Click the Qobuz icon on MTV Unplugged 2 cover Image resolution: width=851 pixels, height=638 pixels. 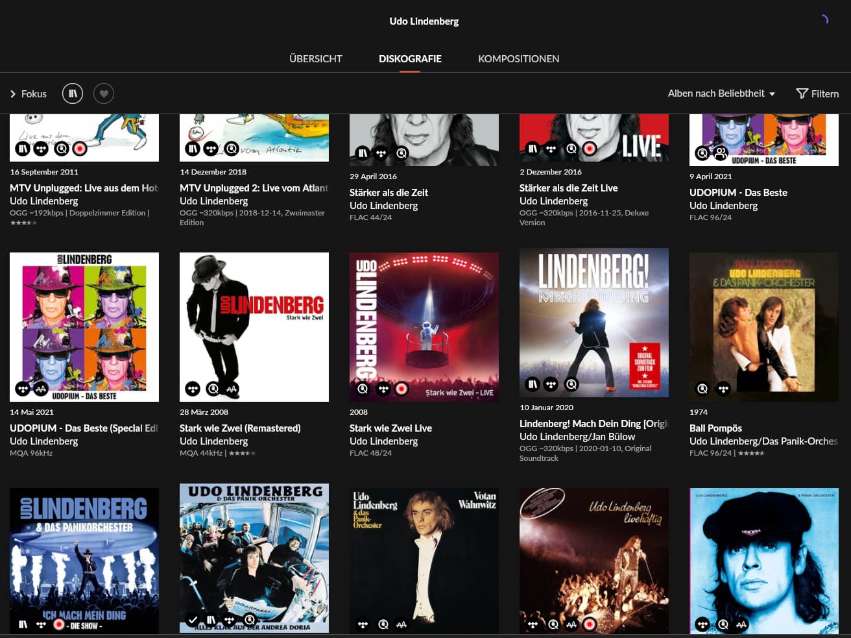pyautogui.click(x=231, y=149)
